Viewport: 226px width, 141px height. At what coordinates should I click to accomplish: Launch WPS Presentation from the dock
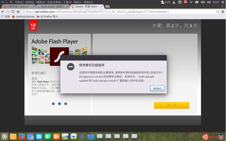56,136
